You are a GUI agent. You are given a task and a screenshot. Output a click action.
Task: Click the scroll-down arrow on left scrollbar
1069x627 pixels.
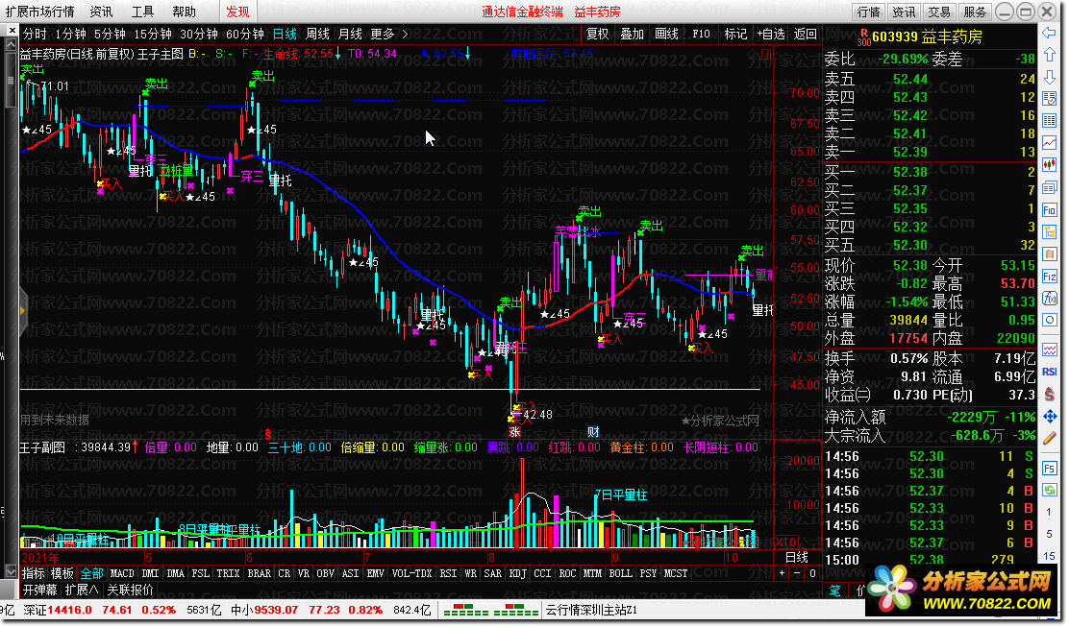click(x=11, y=570)
